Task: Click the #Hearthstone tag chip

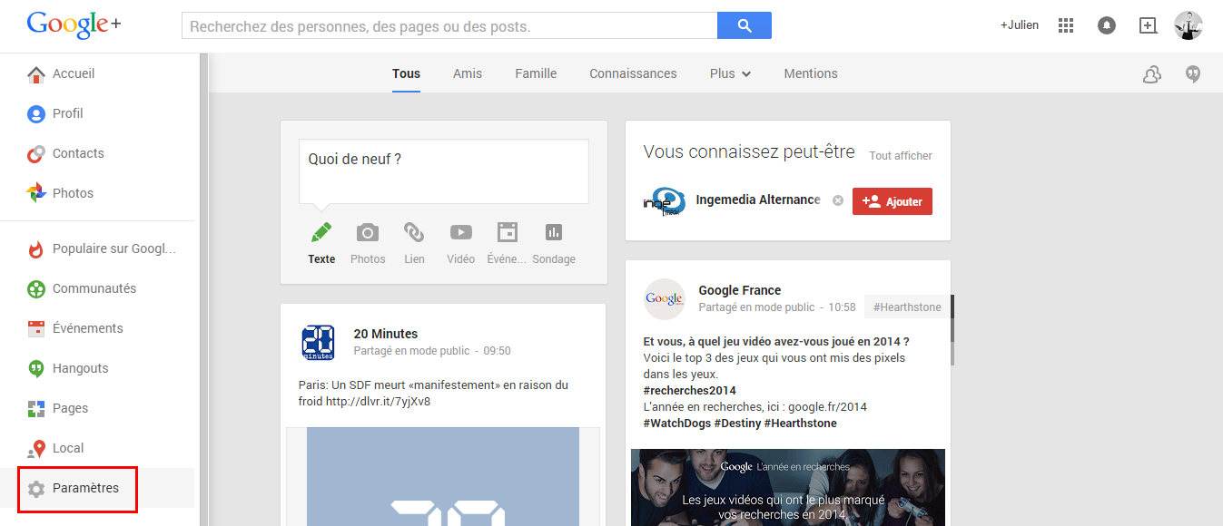Action: click(x=907, y=307)
